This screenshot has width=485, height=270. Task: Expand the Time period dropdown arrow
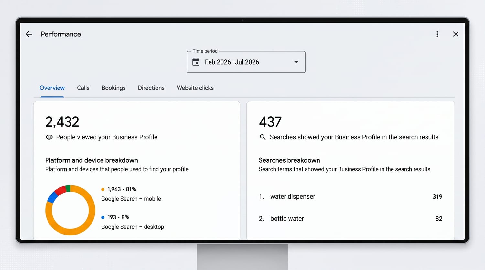(296, 62)
